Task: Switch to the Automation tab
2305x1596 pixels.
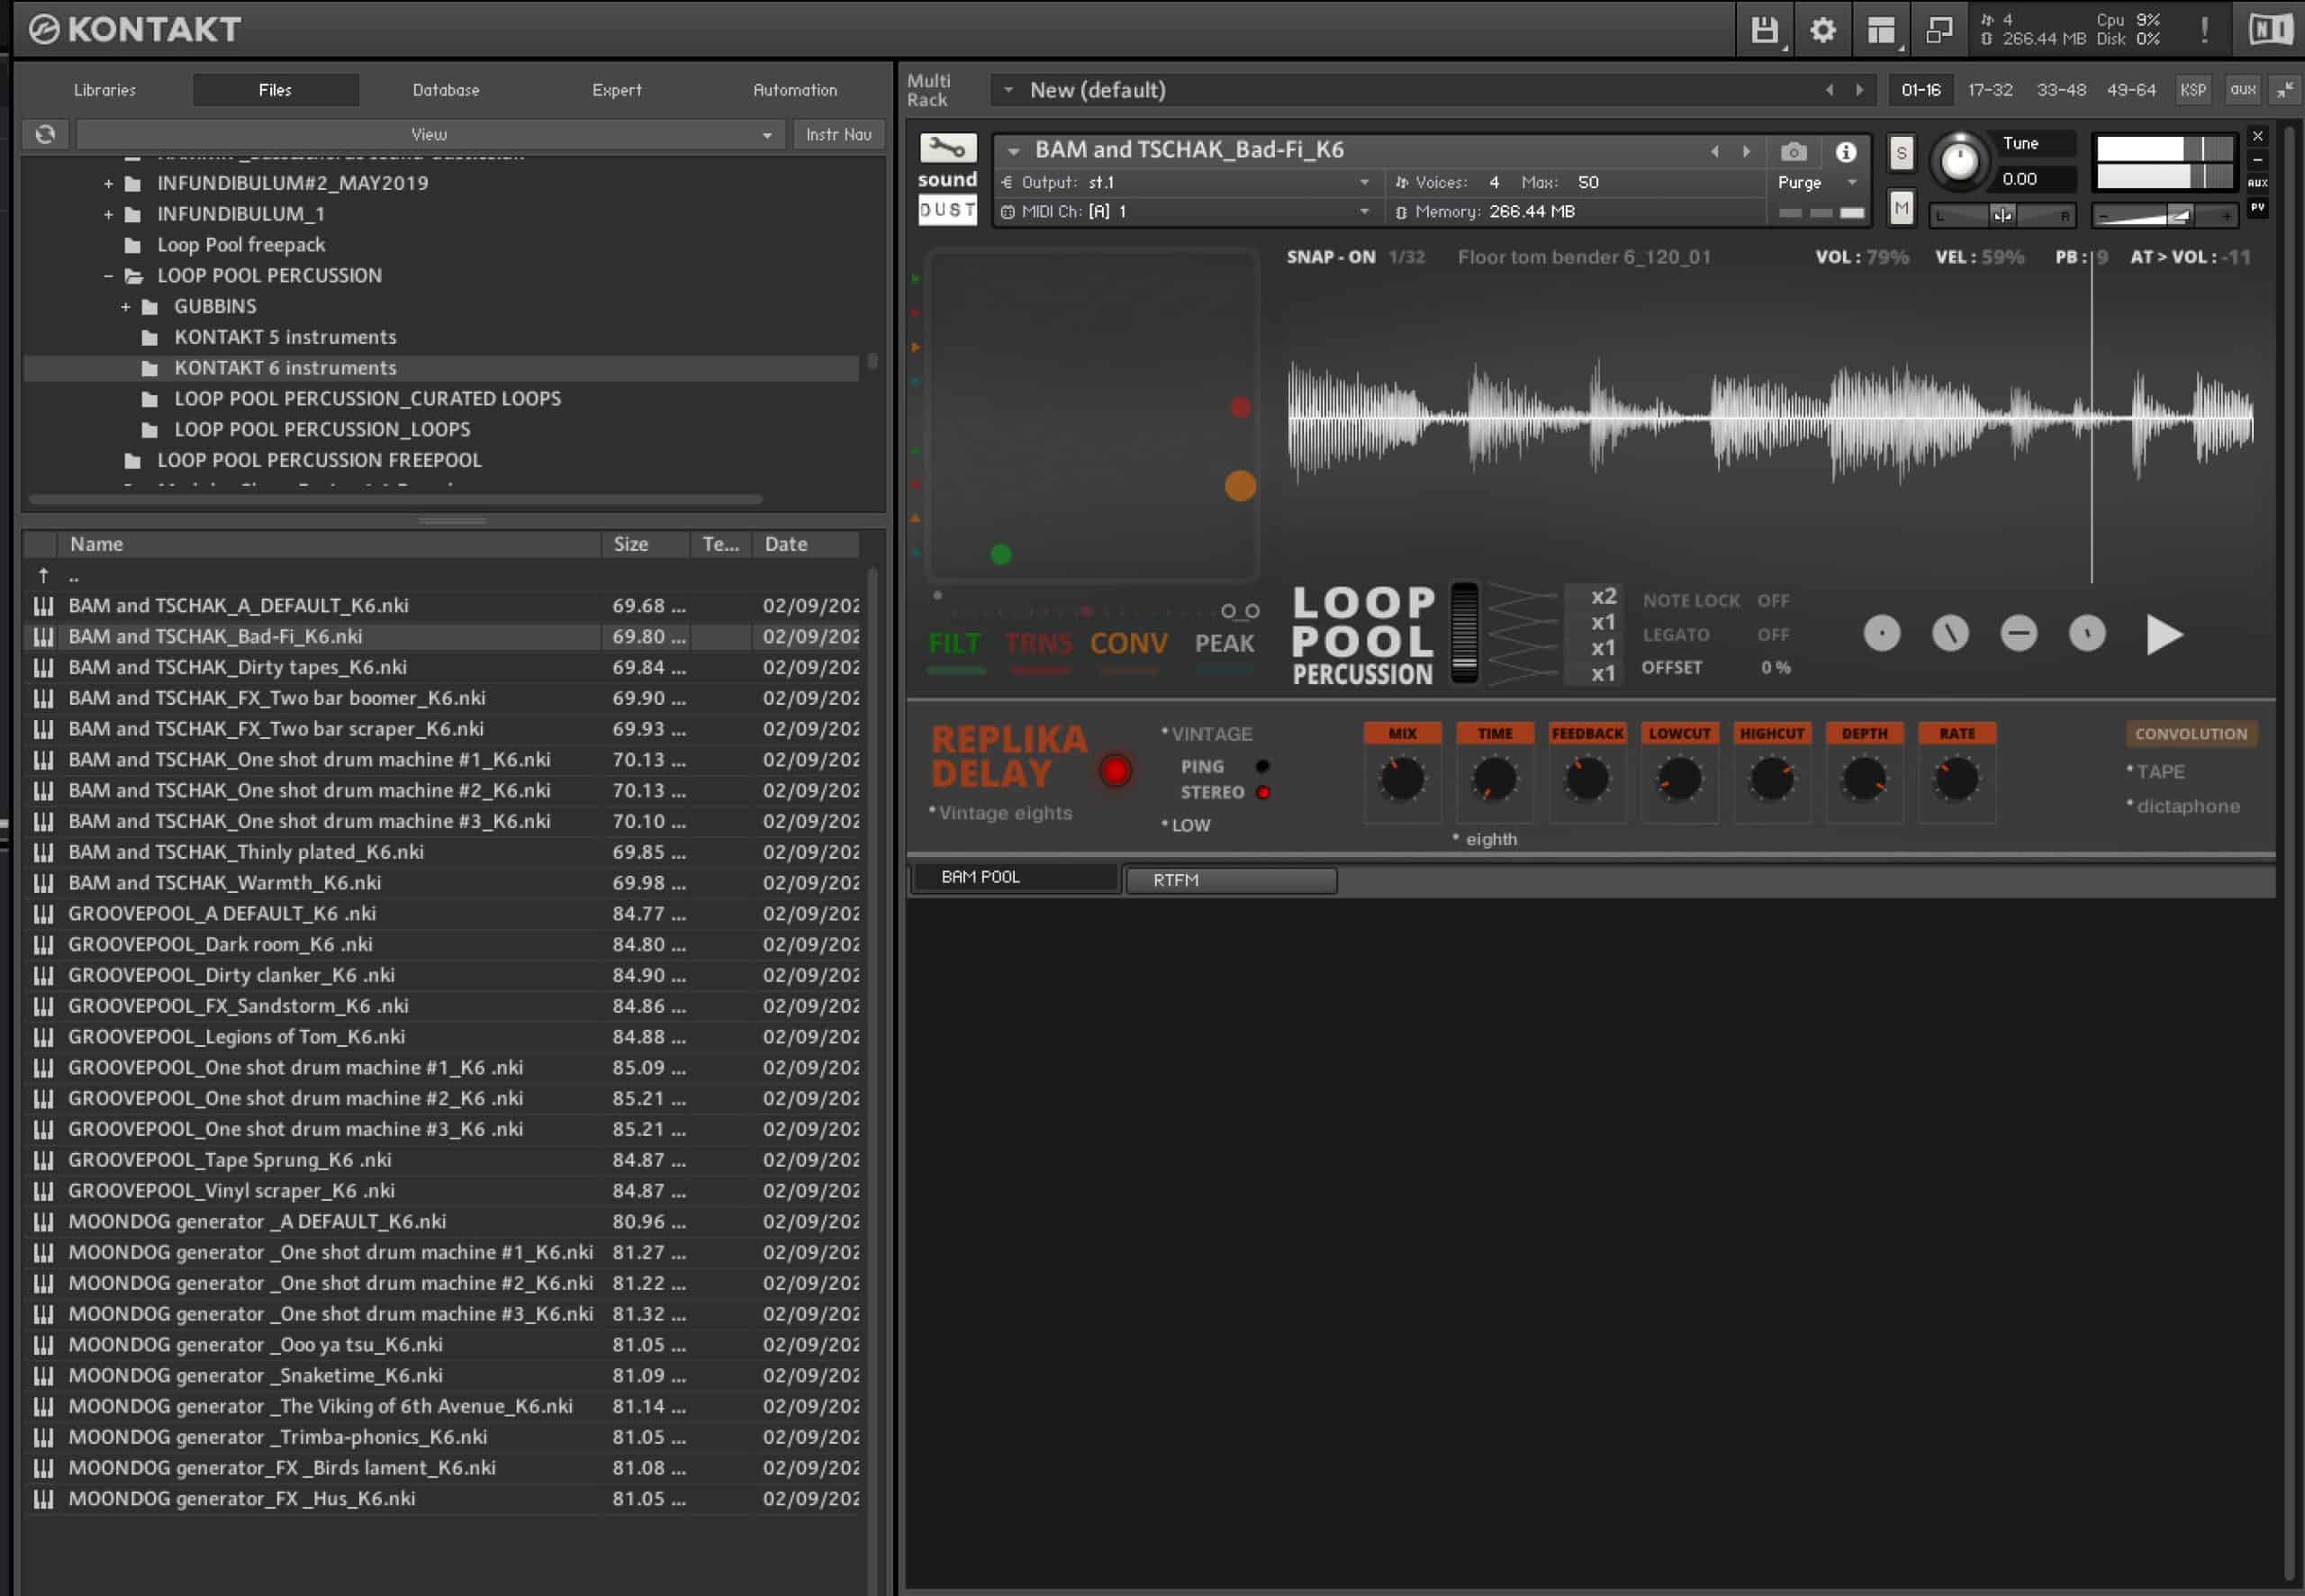Action: pyautogui.click(x=795, y=90)
